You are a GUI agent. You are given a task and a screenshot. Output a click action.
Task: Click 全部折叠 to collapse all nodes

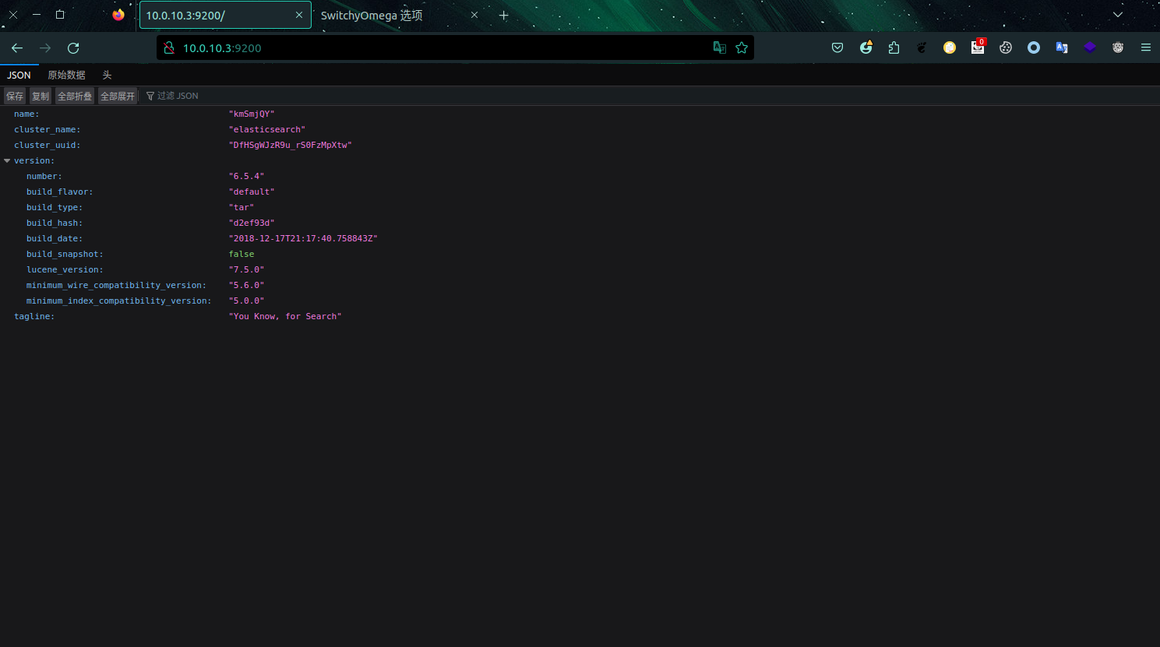pyautogui.click(x=75, y=96)
